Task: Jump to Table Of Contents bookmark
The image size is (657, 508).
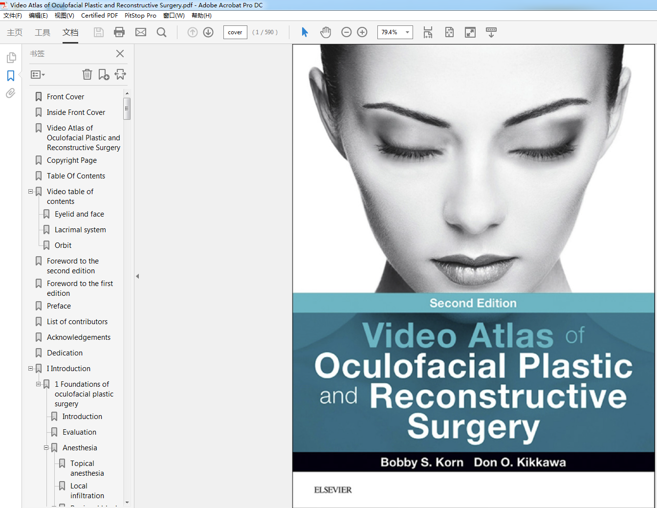Action: [x=76, y=176]
